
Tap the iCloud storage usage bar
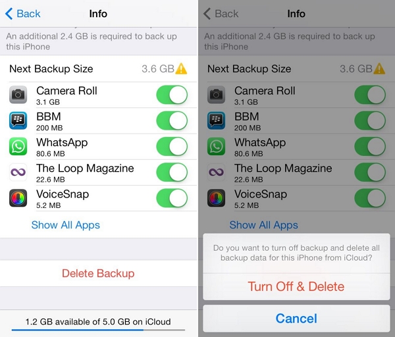coord(98,330)
